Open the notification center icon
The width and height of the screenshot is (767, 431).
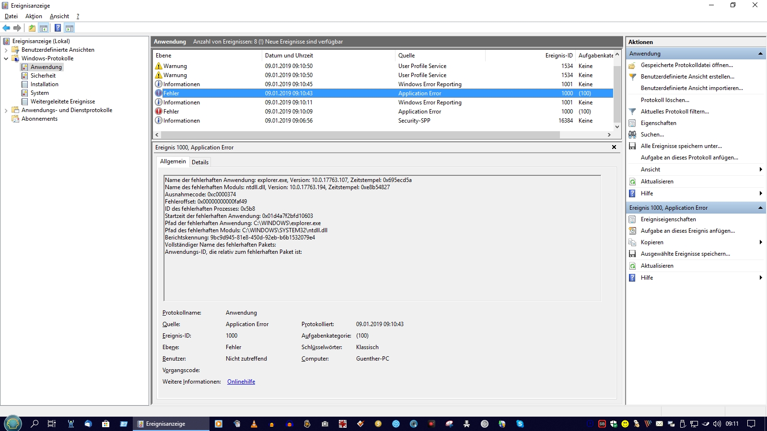tap(751, 424)
